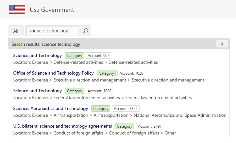
Task: Click Category tag beside Account: 2191
Action: pyautogui.click(x=125, y=126)
